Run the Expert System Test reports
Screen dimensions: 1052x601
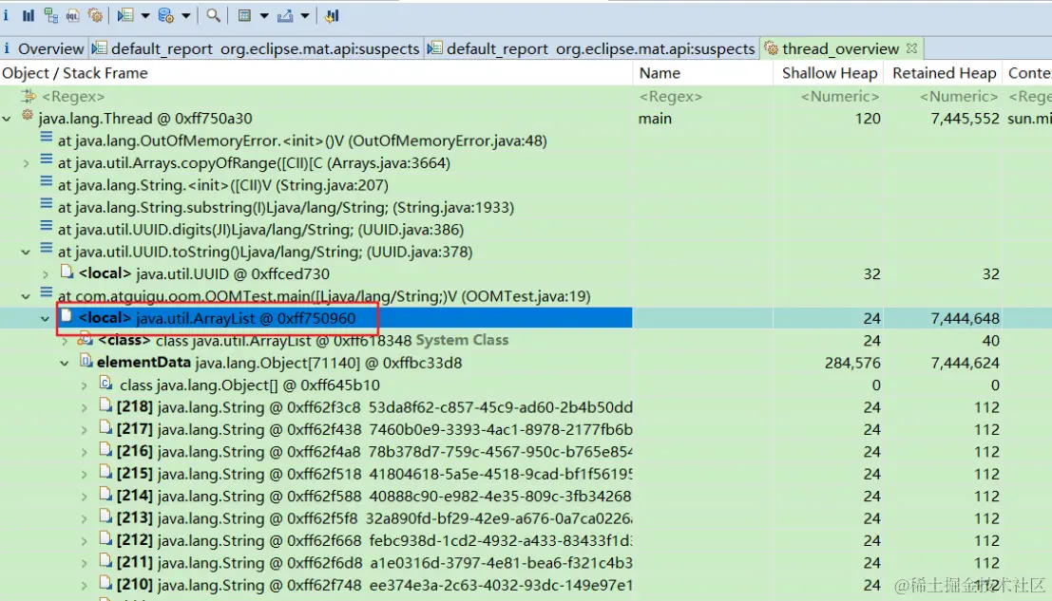(x=125, y=15)
